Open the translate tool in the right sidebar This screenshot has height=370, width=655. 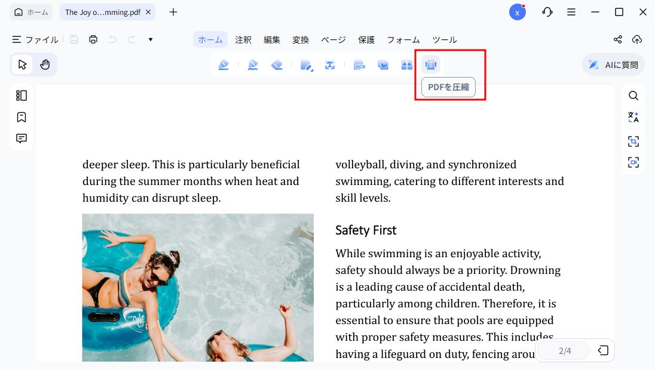(x=633, y=118)
